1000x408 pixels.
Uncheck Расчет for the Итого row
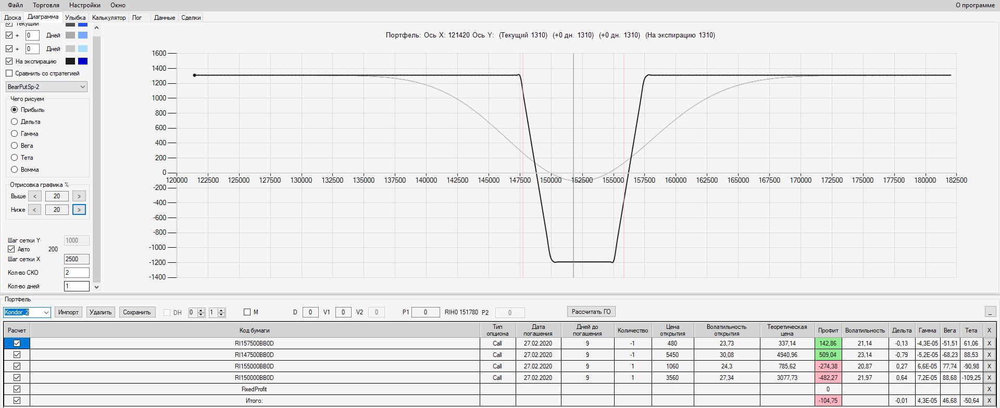(17, 401)
